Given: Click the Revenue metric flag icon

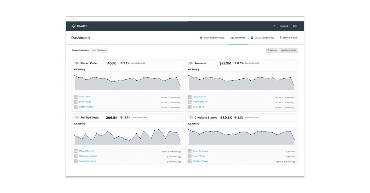Looking at the screenshot, I should tap(191, 63).
